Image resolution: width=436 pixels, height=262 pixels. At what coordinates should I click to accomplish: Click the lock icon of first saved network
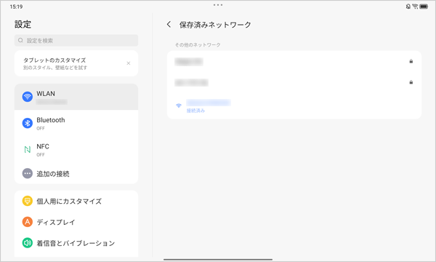411,61
